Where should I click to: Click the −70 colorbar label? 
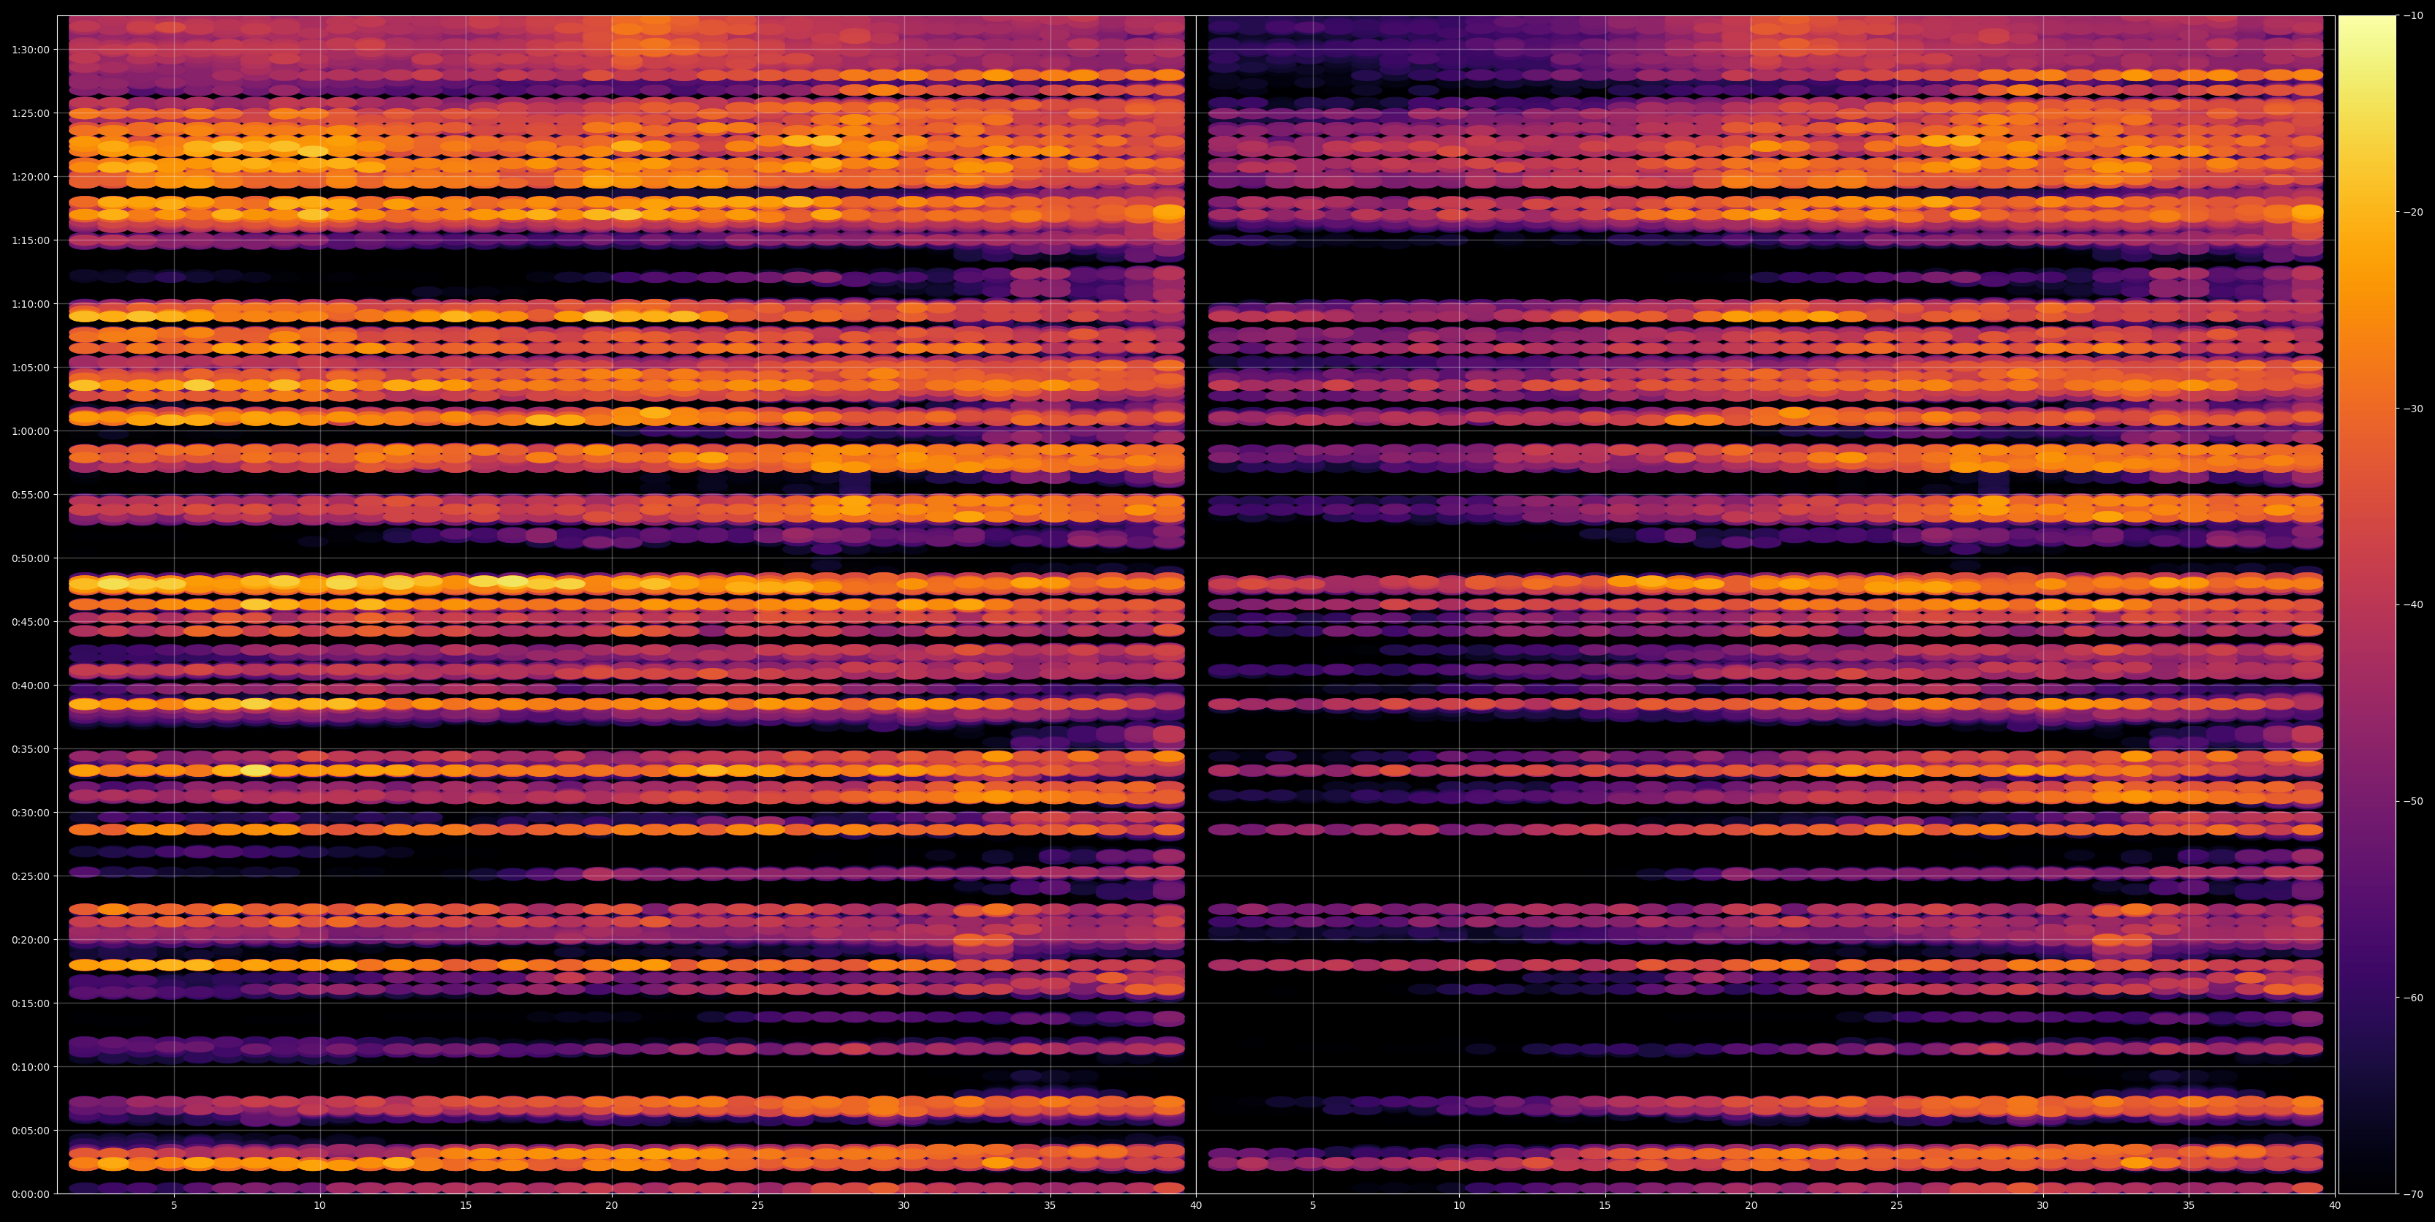(2413, 1193)
